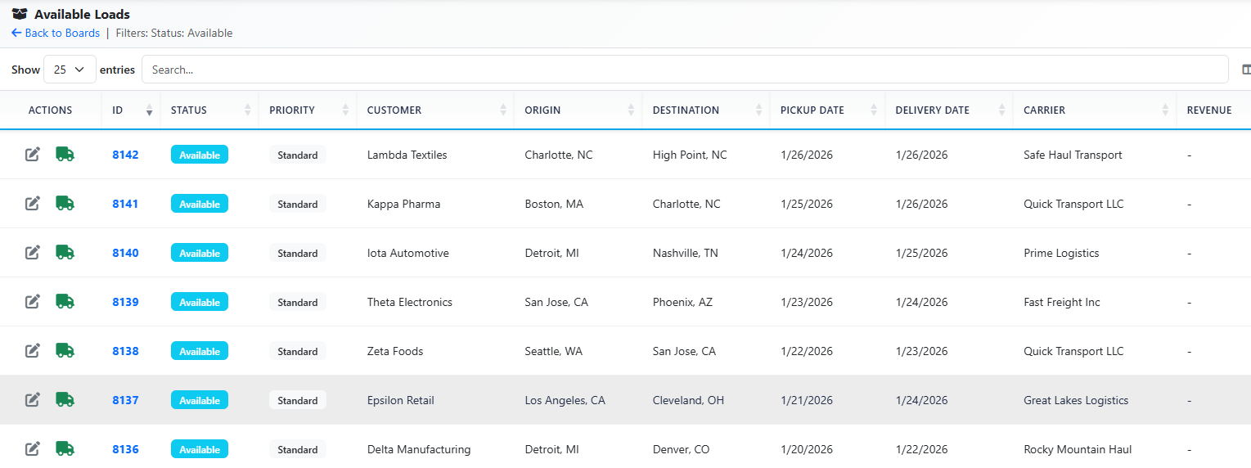This screenshot has height=468, width=1251.
Task: Click the edit icon for load 8140
Action: coord(33,253)
